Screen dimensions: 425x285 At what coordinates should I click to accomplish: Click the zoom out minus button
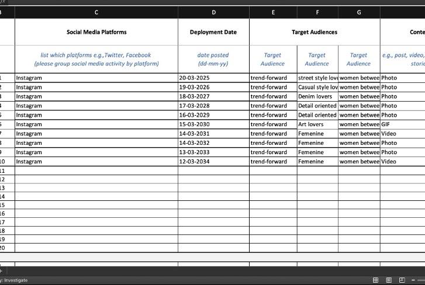click(x=413, y=280)
